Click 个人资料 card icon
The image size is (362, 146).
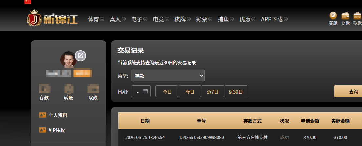[x=43, y=115]
